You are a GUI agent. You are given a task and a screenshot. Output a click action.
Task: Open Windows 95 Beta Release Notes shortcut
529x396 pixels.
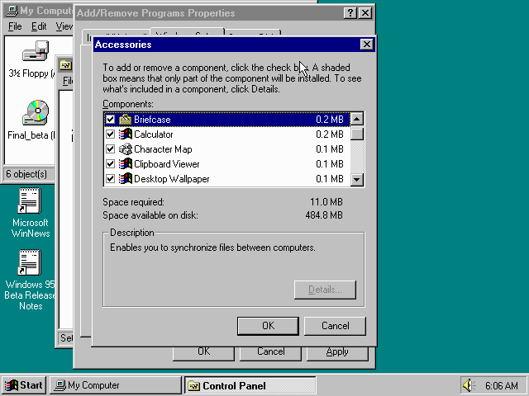tap(30, 264)
